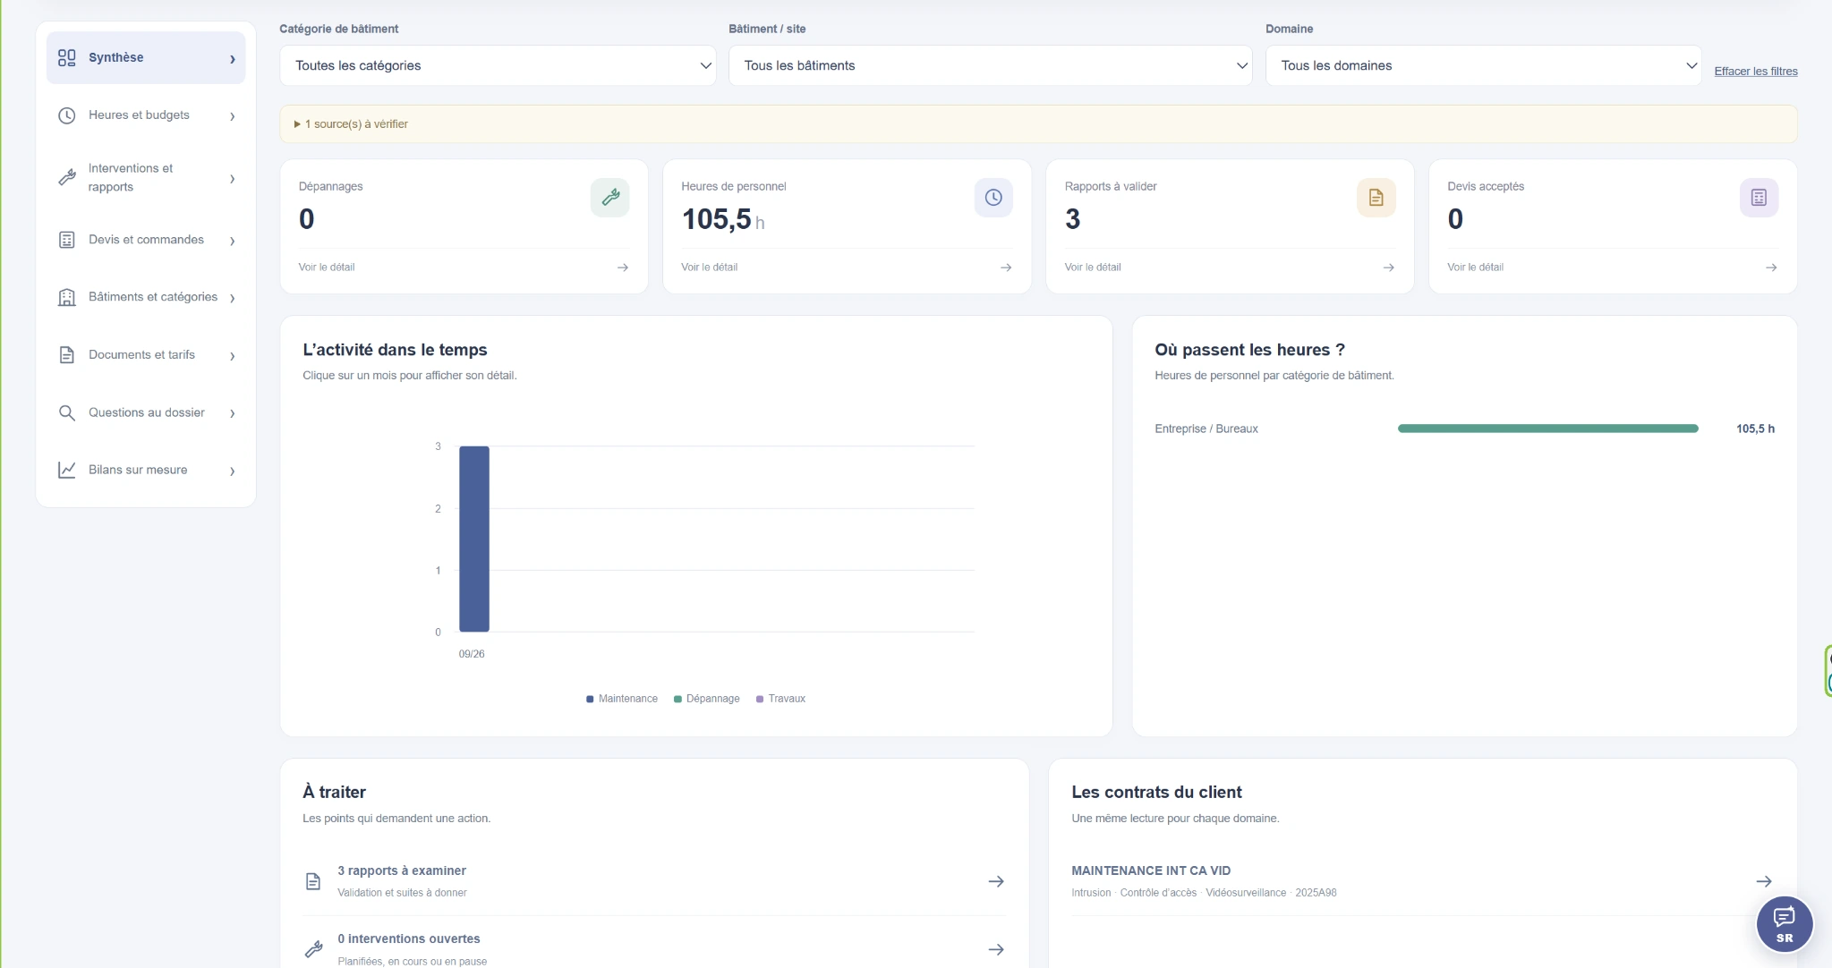This screenshot has width=1832, height=968.
Task: Open the Bâtiment / site dropdown
Action: [x=990, y=65]
